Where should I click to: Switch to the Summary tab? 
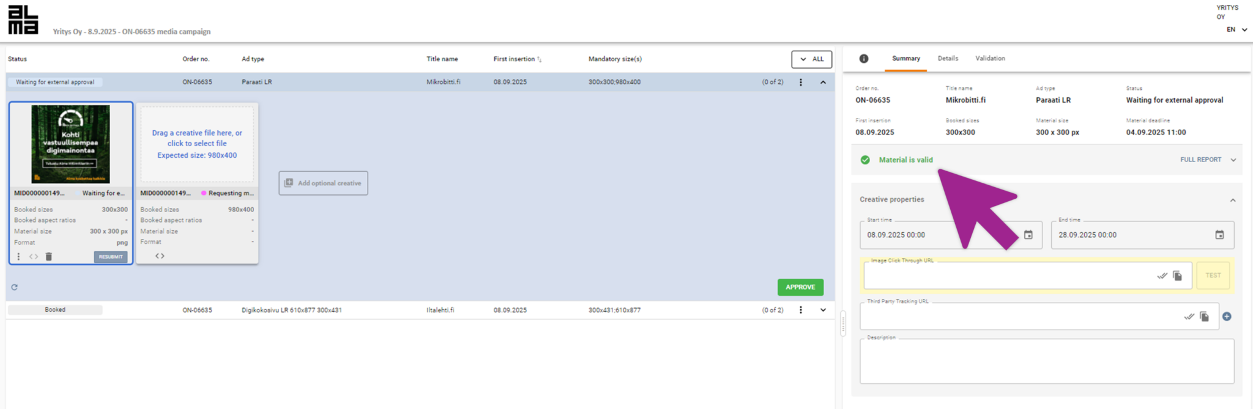[905, 59]
